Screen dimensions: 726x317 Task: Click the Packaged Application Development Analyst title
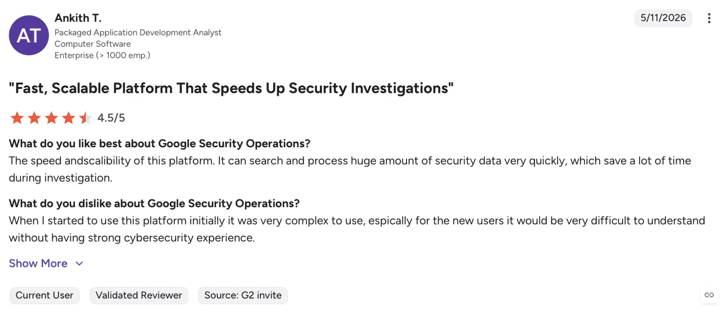tap(138, 33)
